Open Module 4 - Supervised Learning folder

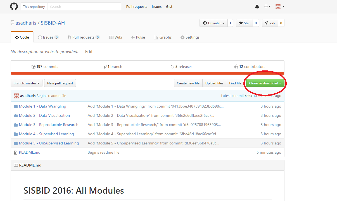pos(46,134)
